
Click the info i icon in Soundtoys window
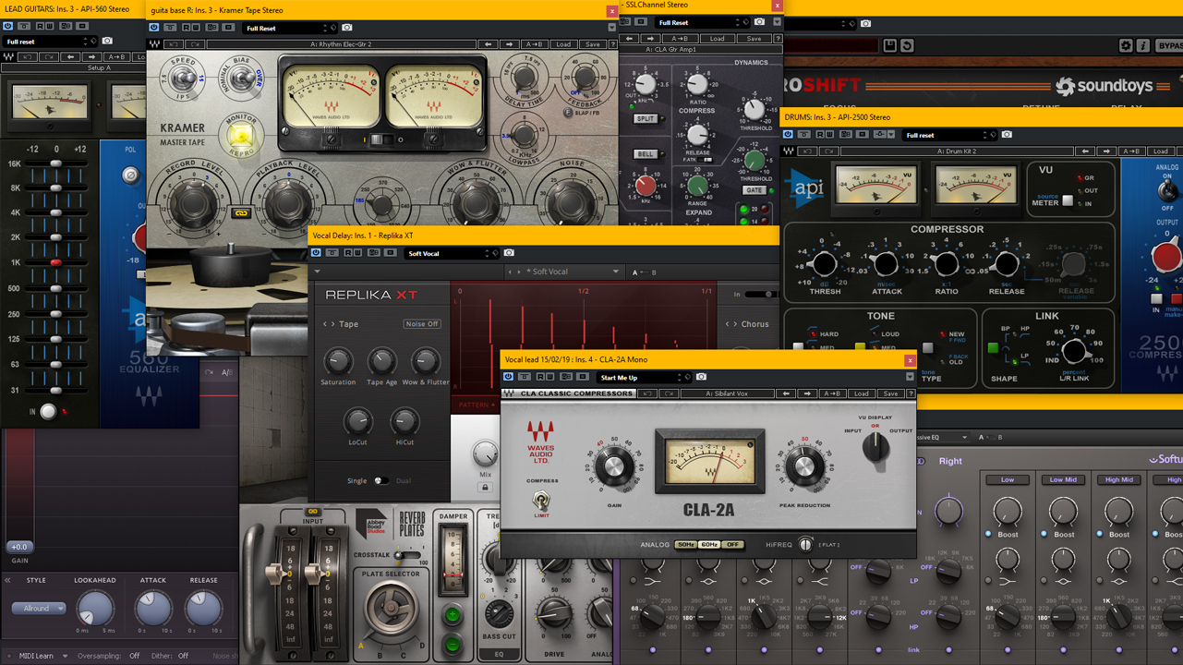(x=1143, y=45)
